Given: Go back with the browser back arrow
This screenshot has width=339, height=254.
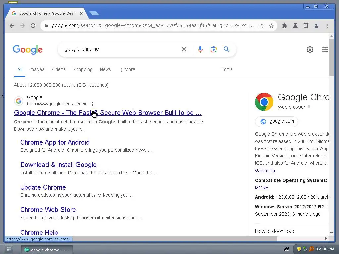Looking at the screenshot, I should 12,26.
